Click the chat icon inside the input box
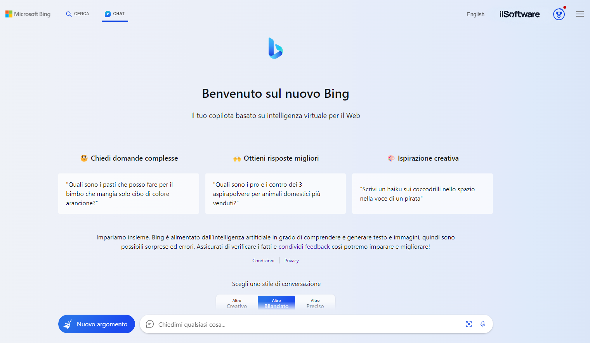 tap(150, 324)
